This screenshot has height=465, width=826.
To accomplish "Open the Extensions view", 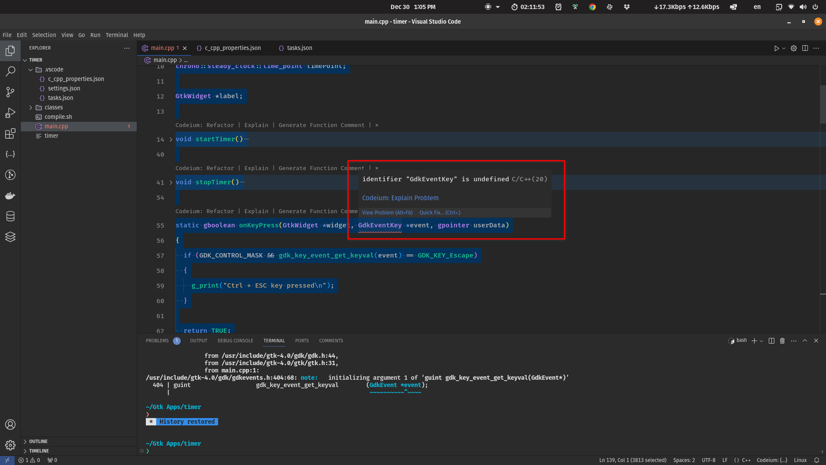I will click(10, 134).
